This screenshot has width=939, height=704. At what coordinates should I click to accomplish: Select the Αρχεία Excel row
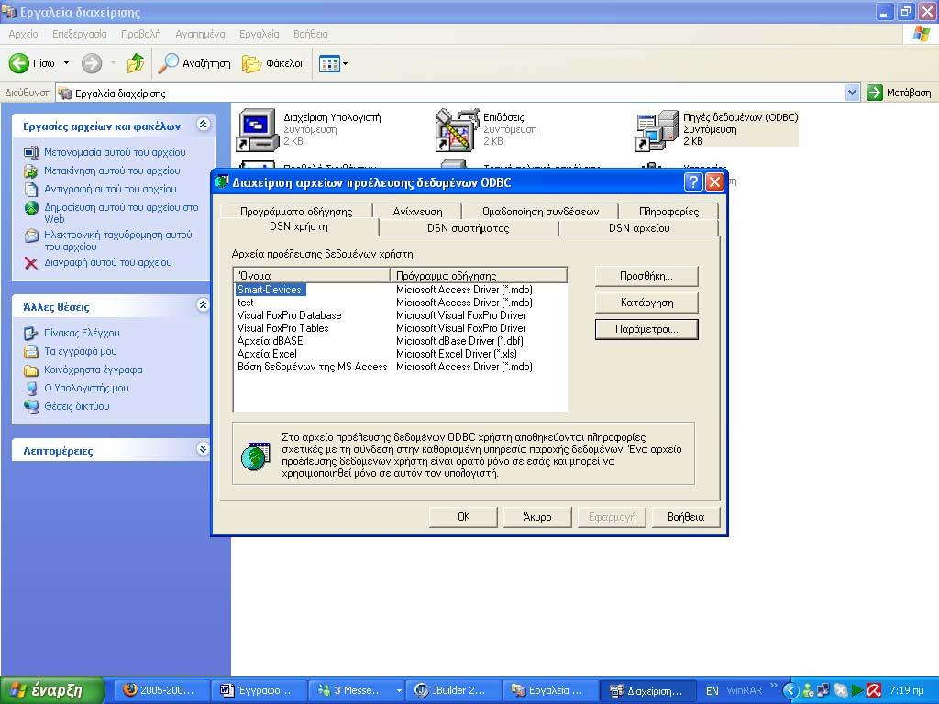click(x=400, y=354)
